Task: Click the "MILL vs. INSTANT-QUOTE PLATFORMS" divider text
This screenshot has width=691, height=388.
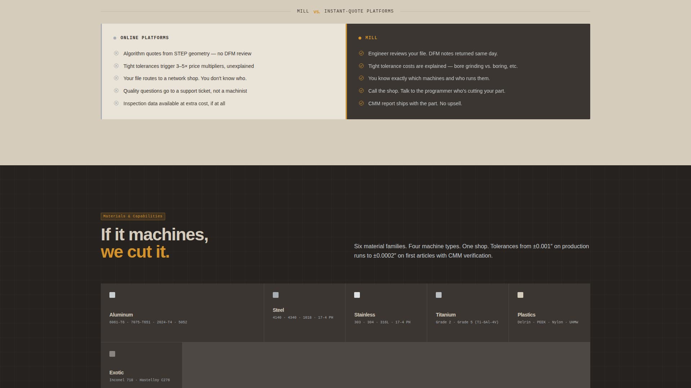Action: (345, 11)
